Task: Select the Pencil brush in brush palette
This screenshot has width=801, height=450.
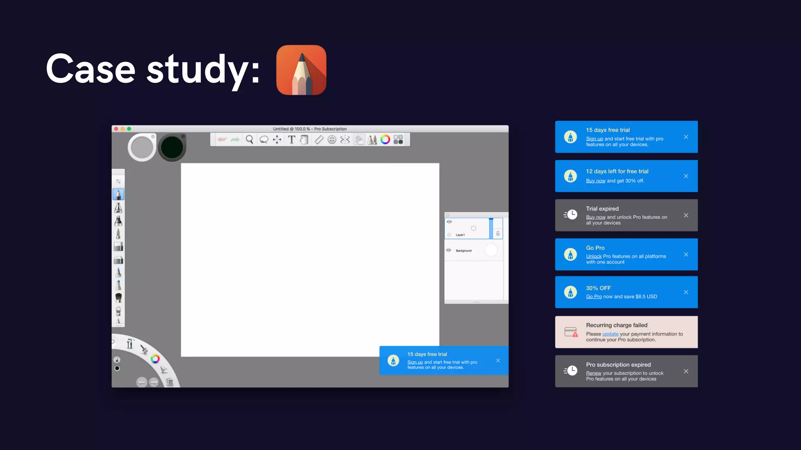Action: coord(118,194)
